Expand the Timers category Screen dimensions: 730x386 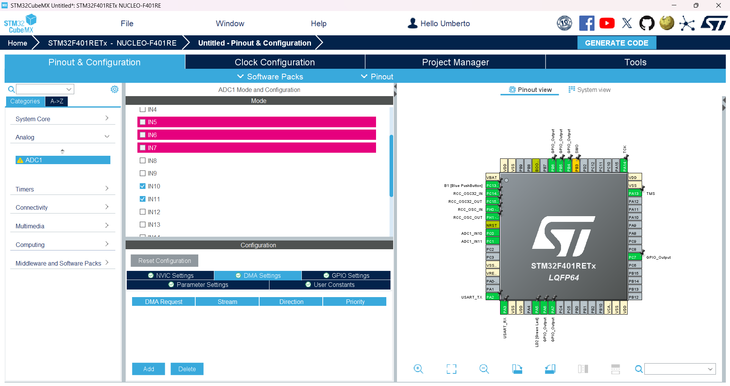pos(62,189)
